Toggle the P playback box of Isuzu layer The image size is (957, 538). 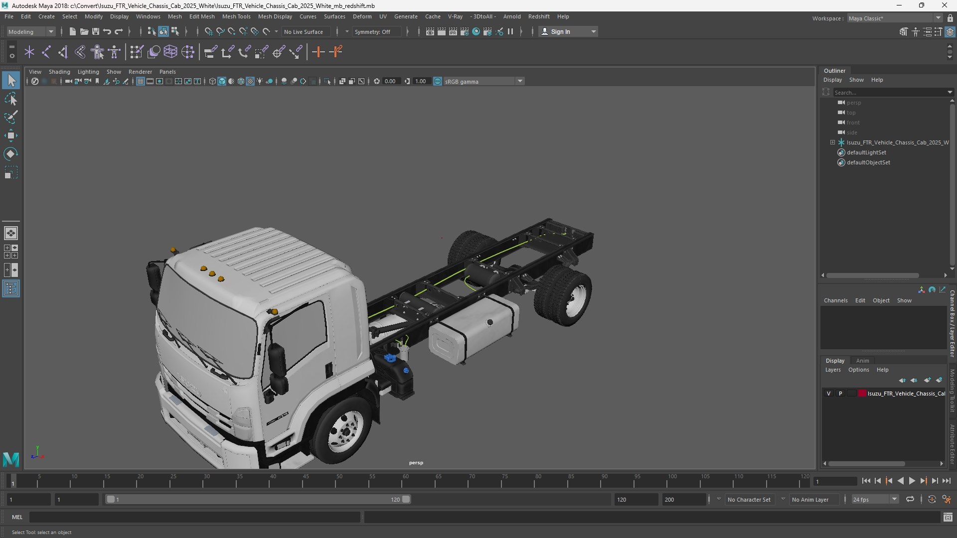click(x=840, y=394)
